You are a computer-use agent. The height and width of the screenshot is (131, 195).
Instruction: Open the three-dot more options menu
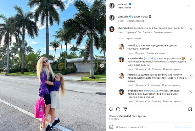[x=190, y=6]
